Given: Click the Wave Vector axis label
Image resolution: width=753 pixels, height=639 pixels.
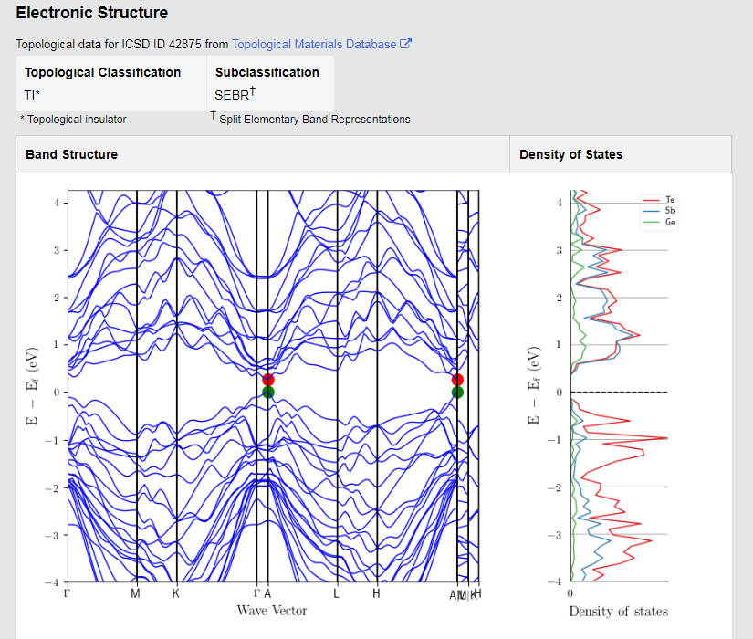Looking at the screenshot, I should (272, 610).
